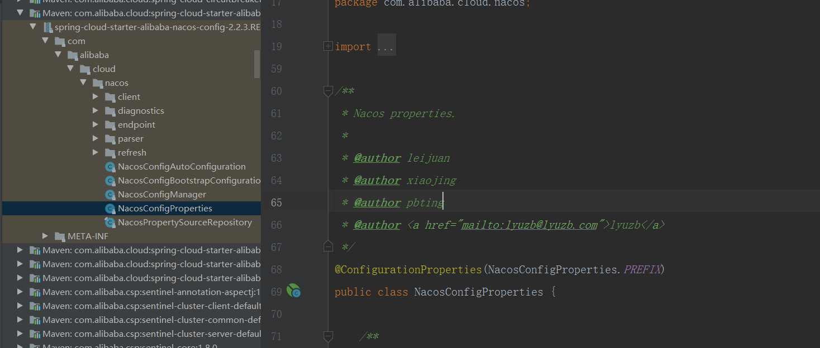
Task: Expand the client package folder
Action: click(x=96, y=97)
